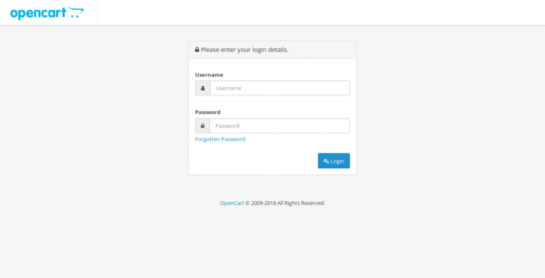
Task: Click the bold Username label
Action: pyautogui.click(x=208, y=74)
